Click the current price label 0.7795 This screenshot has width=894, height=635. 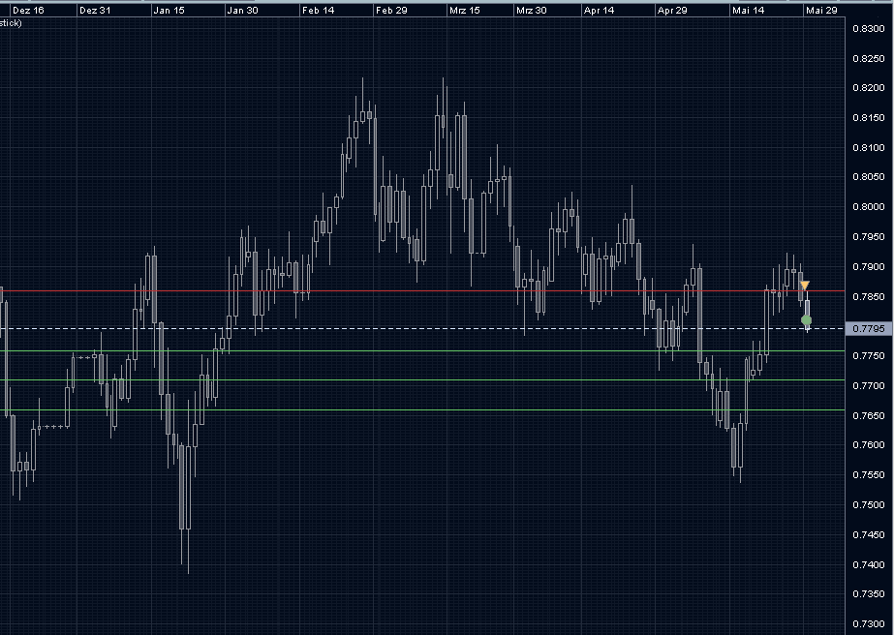coord(869,329)
